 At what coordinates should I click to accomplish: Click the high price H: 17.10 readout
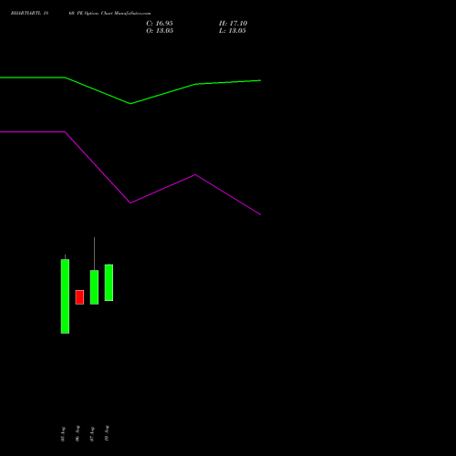(x=233, y=24)
